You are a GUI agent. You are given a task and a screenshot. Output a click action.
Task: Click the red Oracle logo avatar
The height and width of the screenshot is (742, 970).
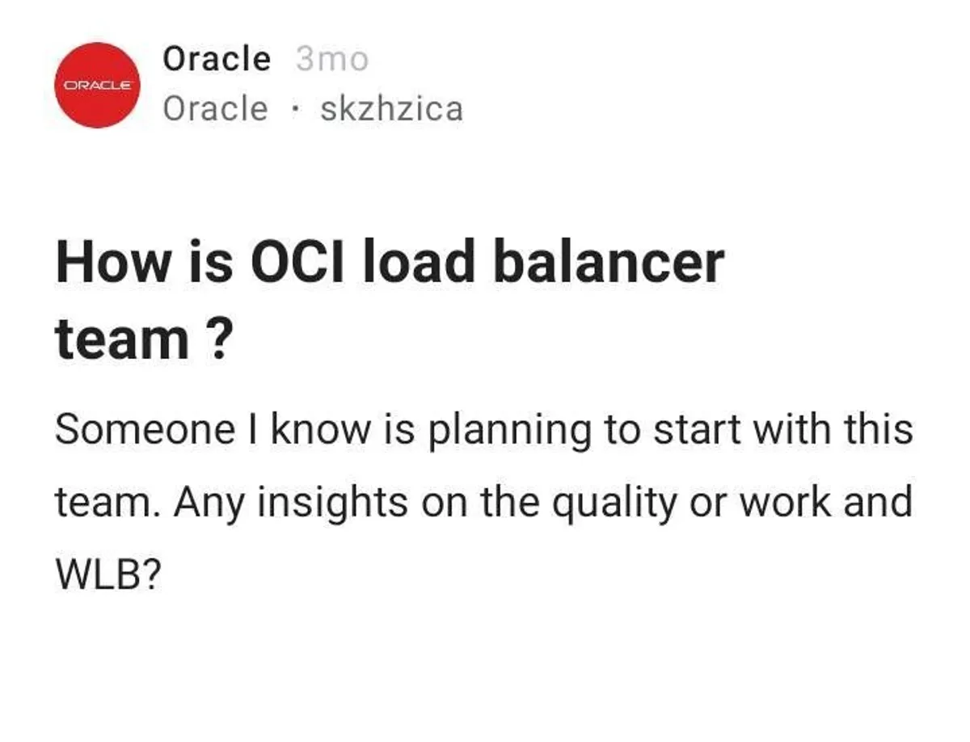[x=97, y=85]
